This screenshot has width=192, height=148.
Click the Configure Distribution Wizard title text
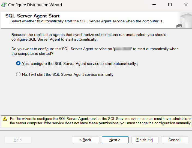(x=35, y=5)
